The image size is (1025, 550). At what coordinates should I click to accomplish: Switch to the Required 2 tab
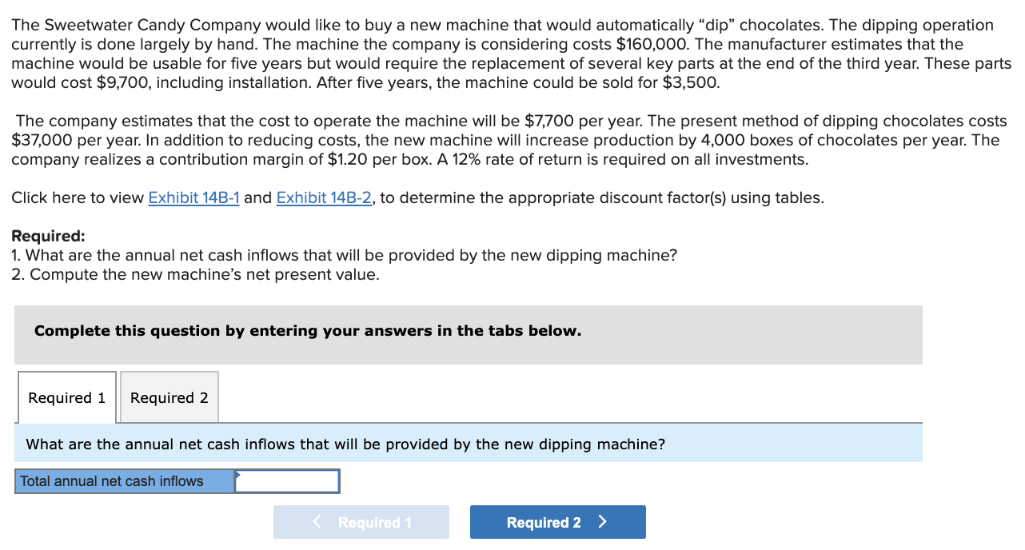169,397
